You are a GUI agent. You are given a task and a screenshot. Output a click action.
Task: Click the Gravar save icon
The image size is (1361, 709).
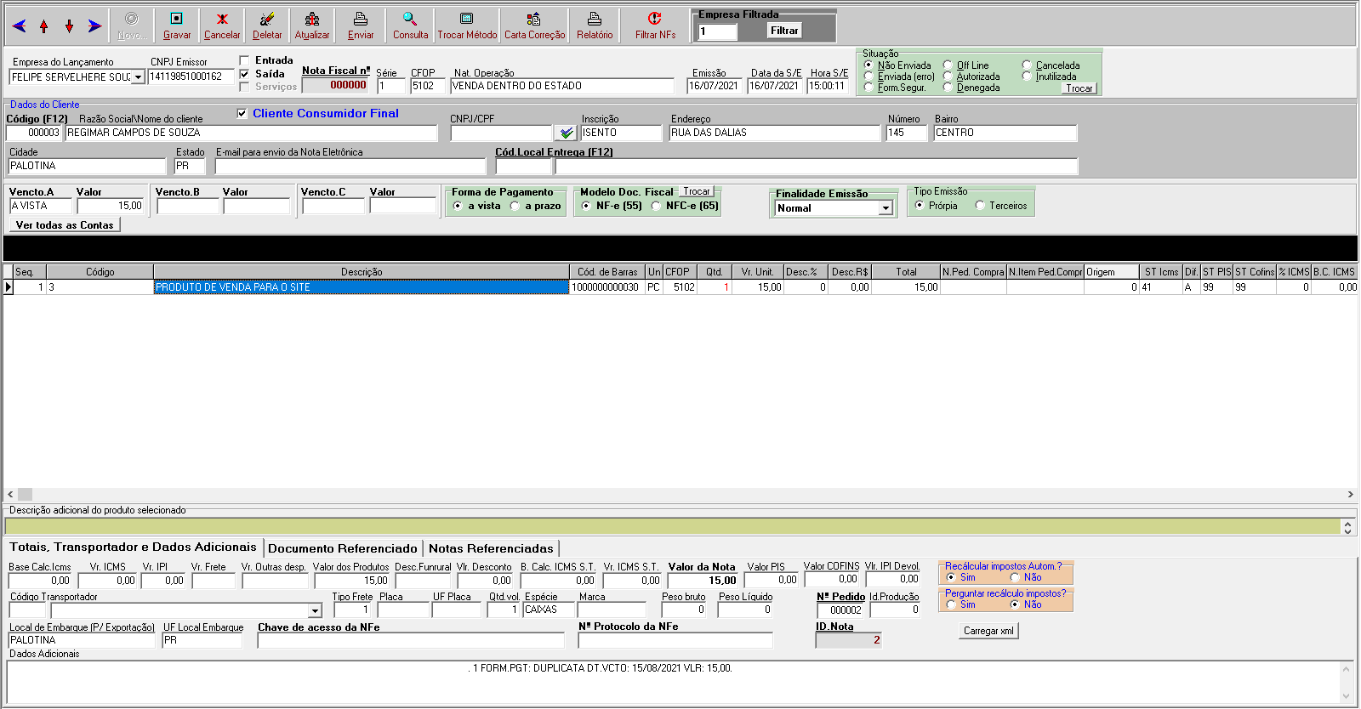click(x=176, y=19)
